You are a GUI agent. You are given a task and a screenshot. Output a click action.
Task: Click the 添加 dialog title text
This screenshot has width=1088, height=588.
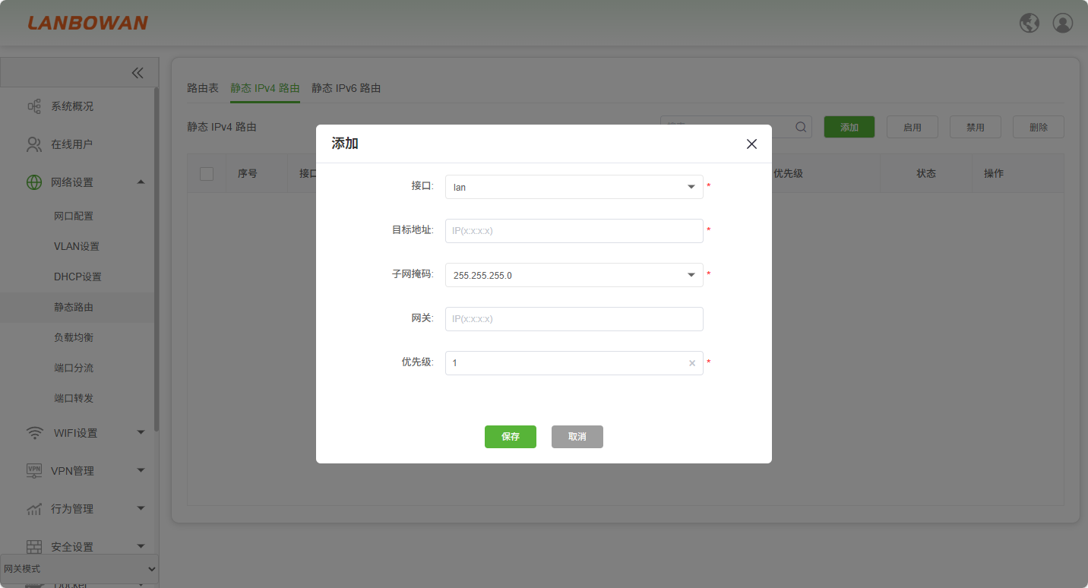click(345, 144)
